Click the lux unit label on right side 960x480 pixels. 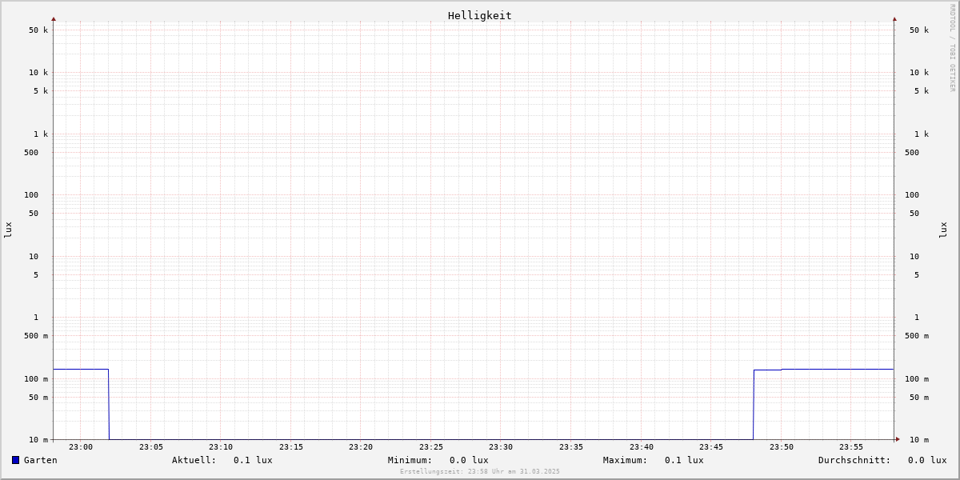pyautogui.click(x=943, y=230)
